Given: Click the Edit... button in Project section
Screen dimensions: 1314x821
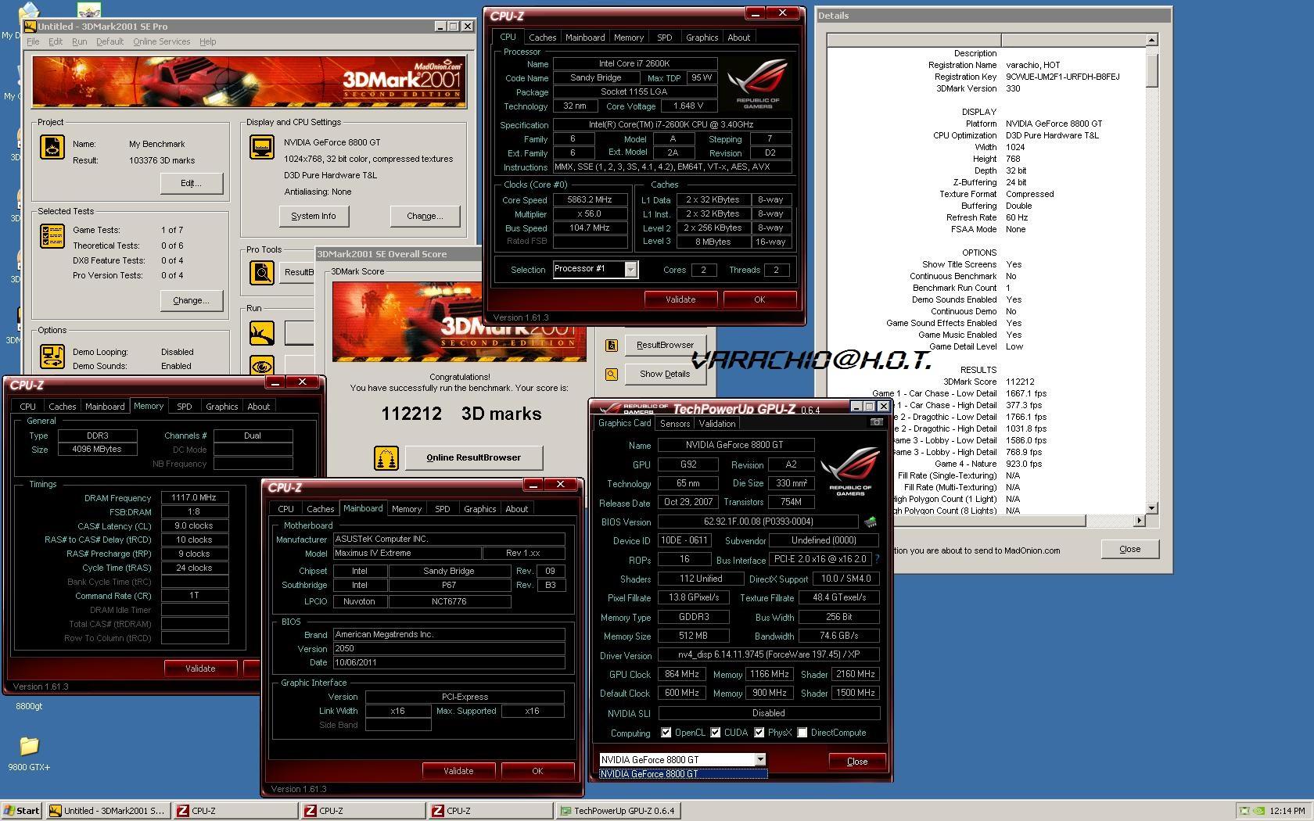Looking at the screenshot, I should tap(191, 183).
